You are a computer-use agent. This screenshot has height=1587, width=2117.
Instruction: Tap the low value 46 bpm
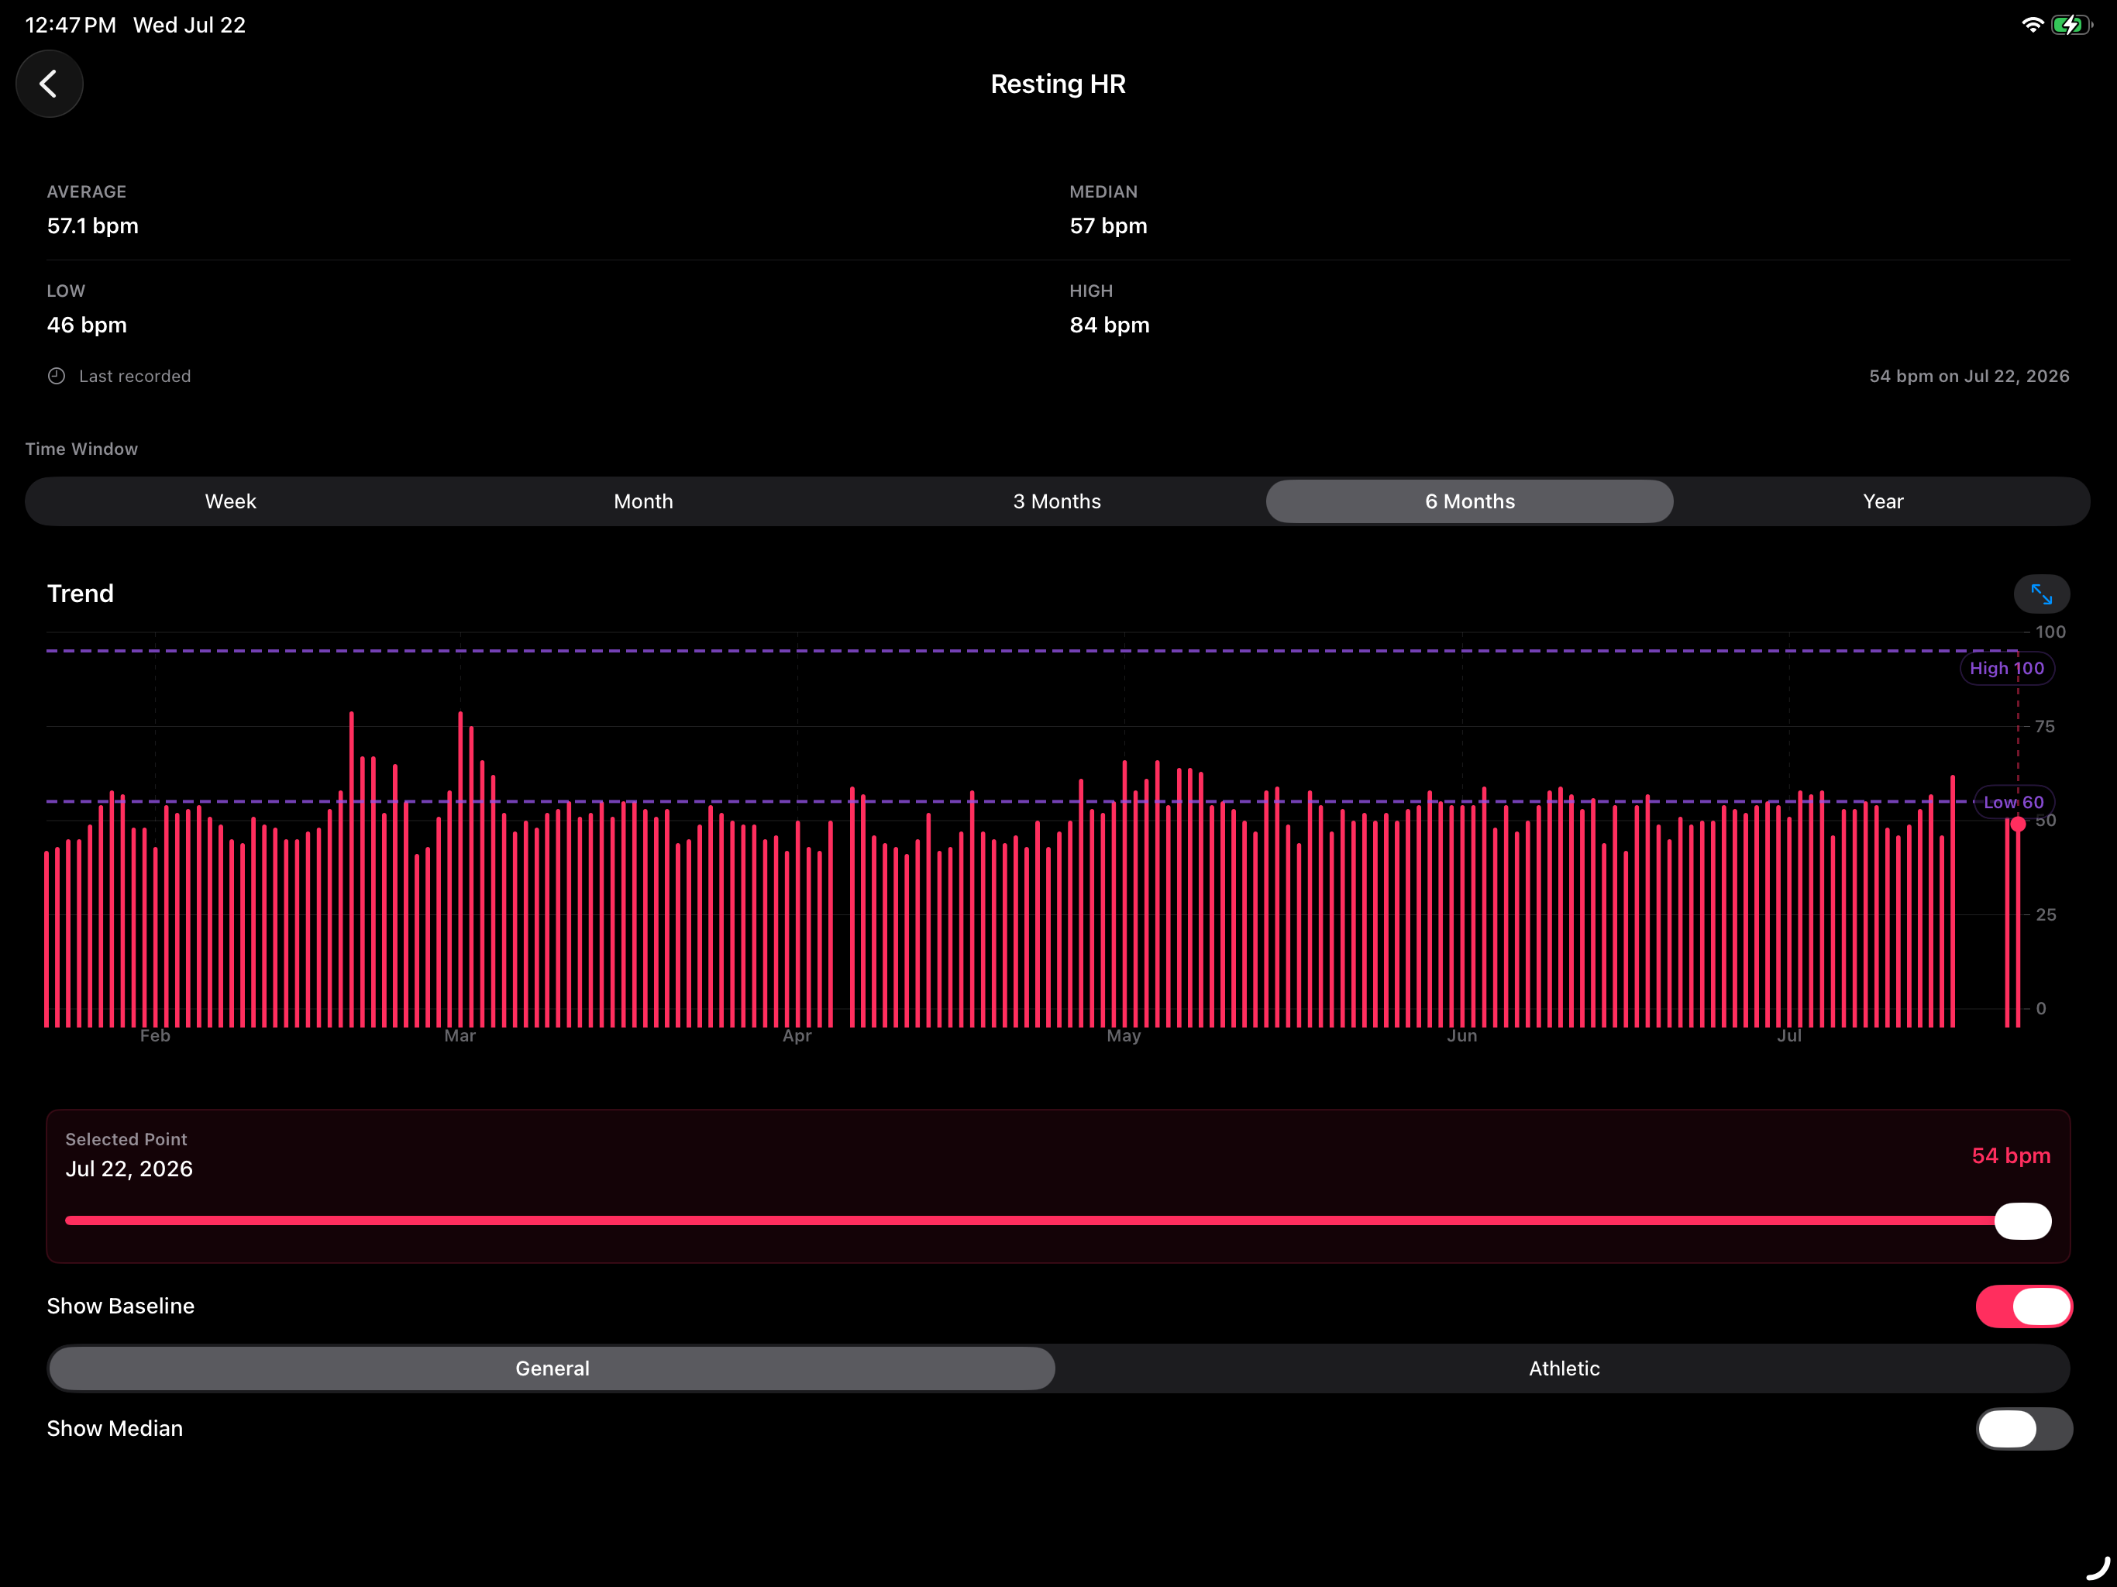click(87, 325)
